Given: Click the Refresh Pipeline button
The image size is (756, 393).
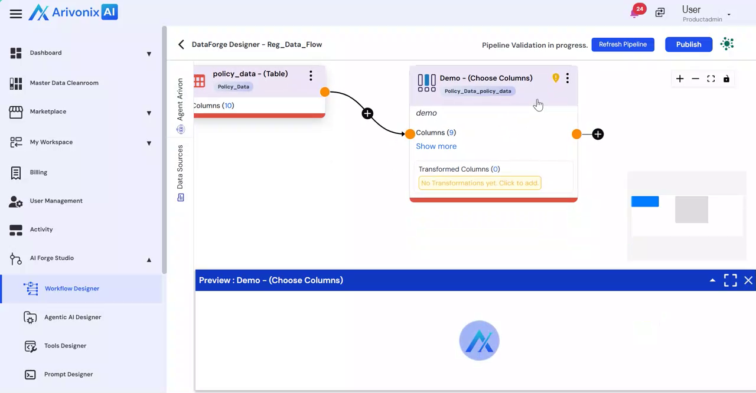Looking at the screenshot, I should coord(623,44).
